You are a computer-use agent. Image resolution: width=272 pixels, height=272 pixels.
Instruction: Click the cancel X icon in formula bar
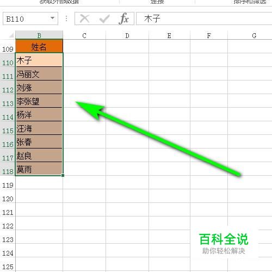tap(84, 18)
